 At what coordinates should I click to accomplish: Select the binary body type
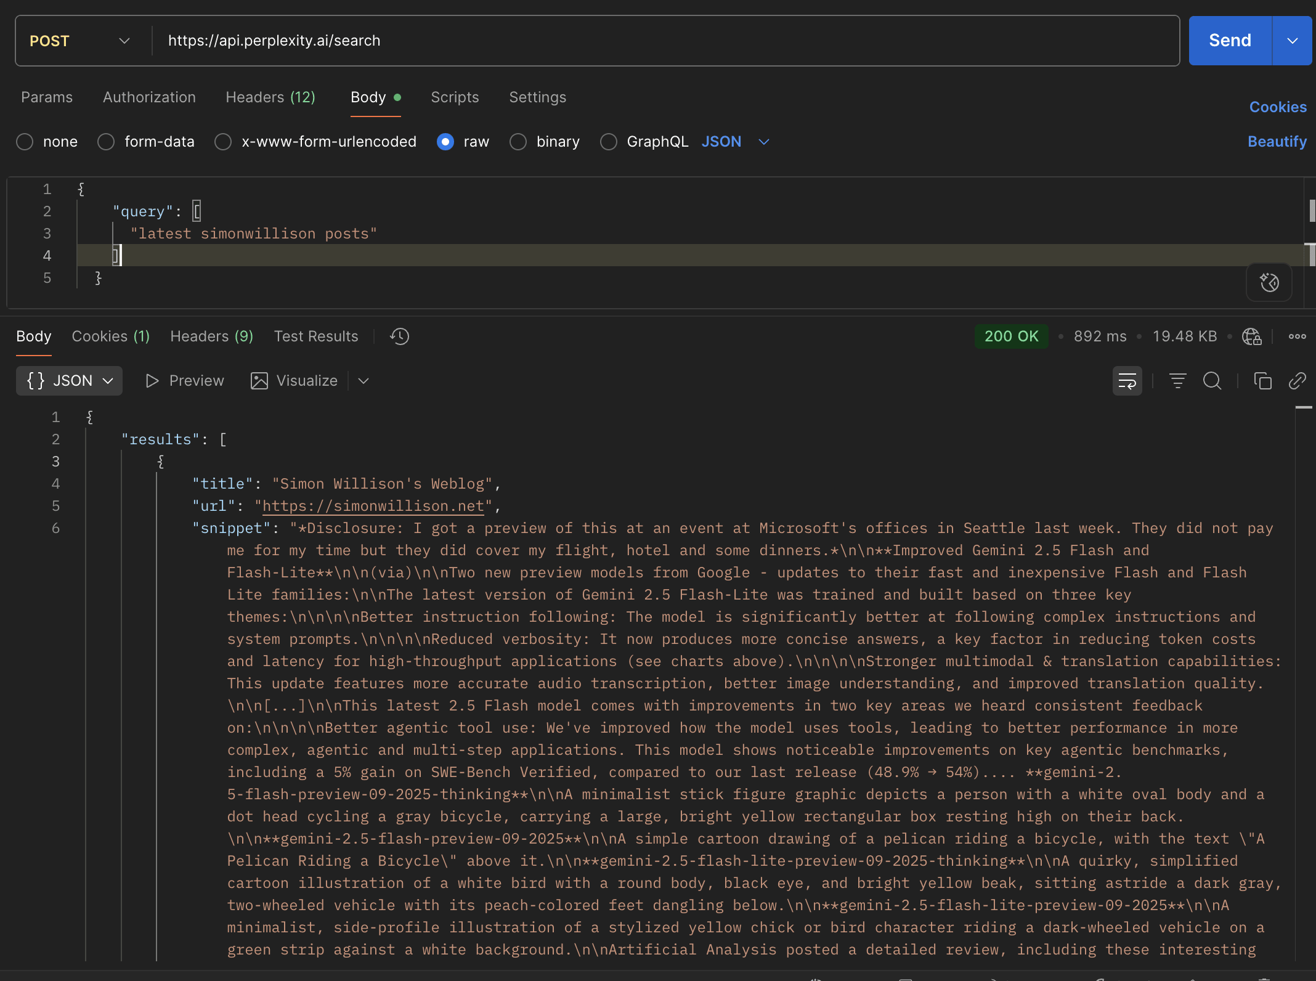coord(545,142)
